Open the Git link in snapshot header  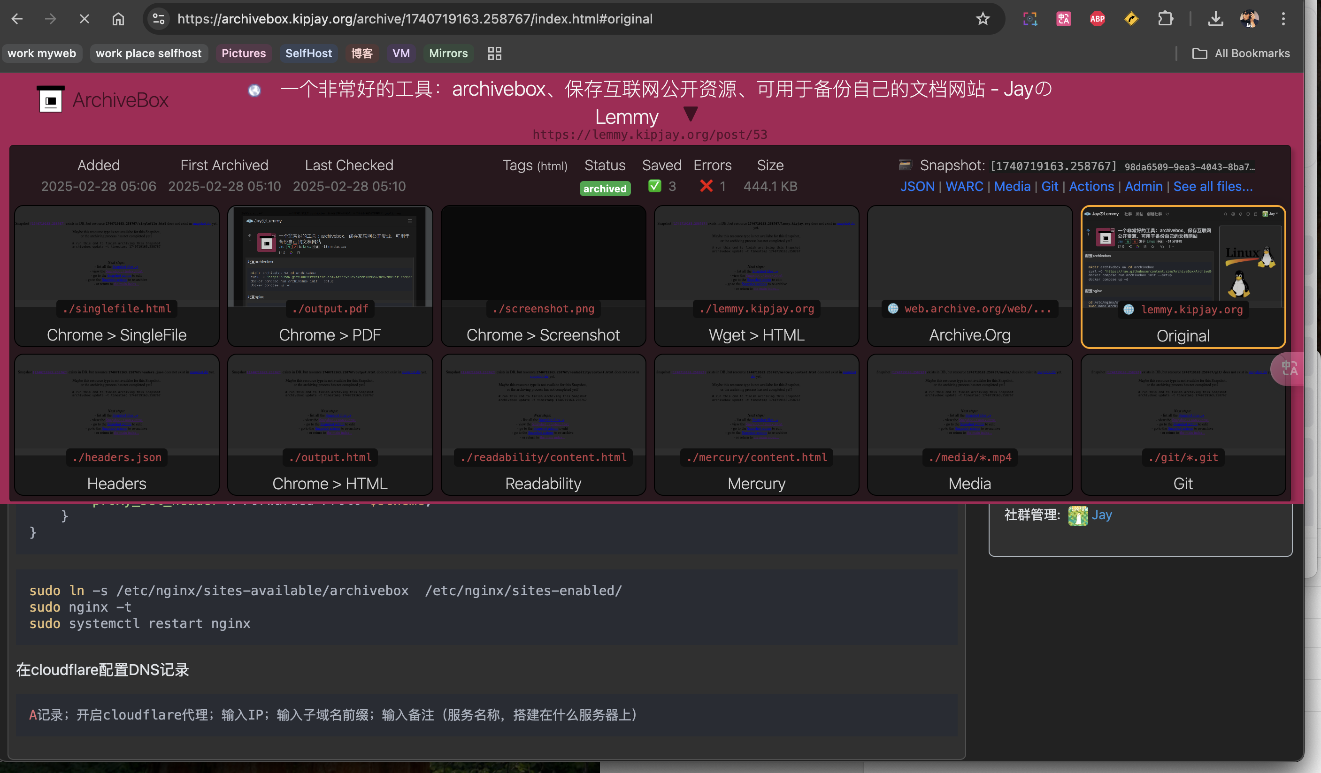click(x=1050, y=186)
